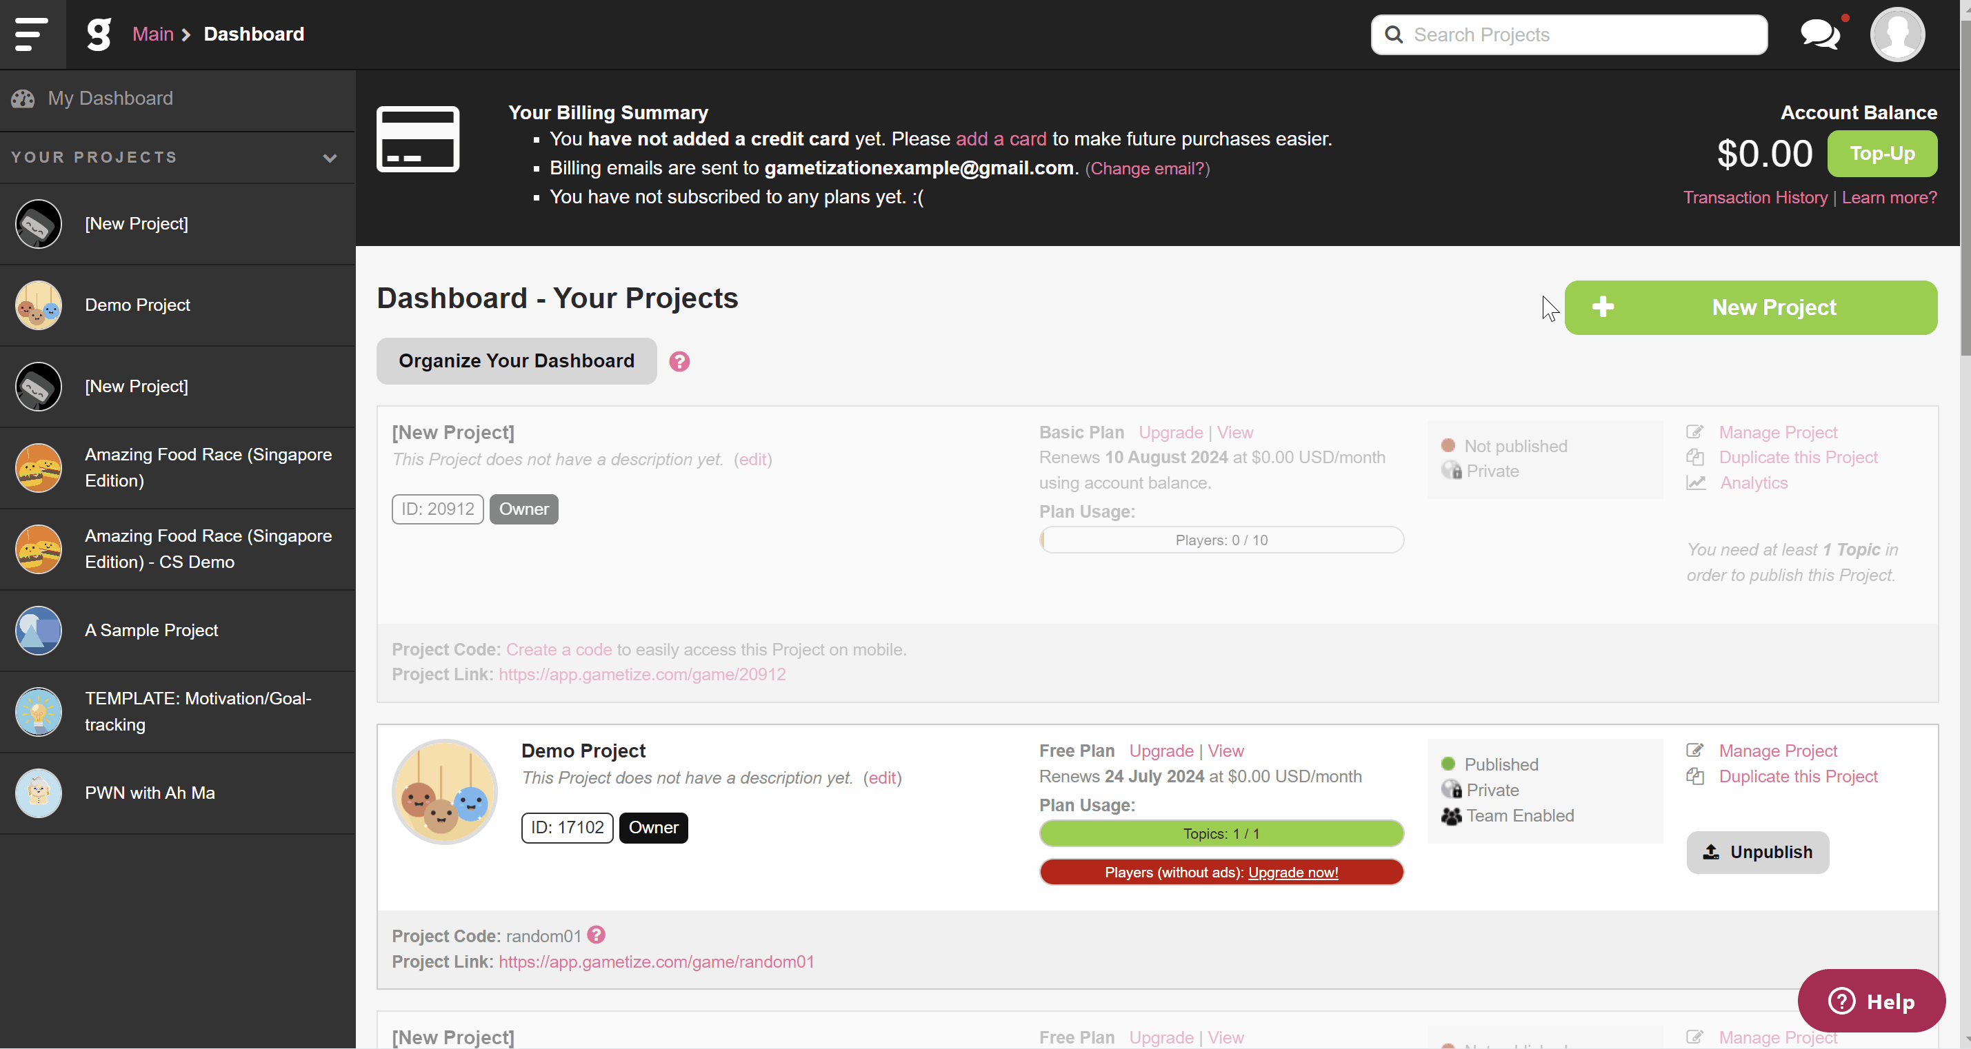Open project link app.gametize.com/game/20912
This screenshot has width=1971, height=1049.
point(642,674)
